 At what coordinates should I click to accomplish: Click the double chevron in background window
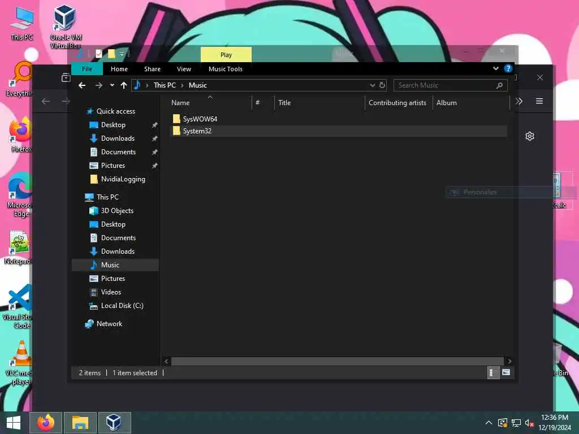click(x=519, y=101)
